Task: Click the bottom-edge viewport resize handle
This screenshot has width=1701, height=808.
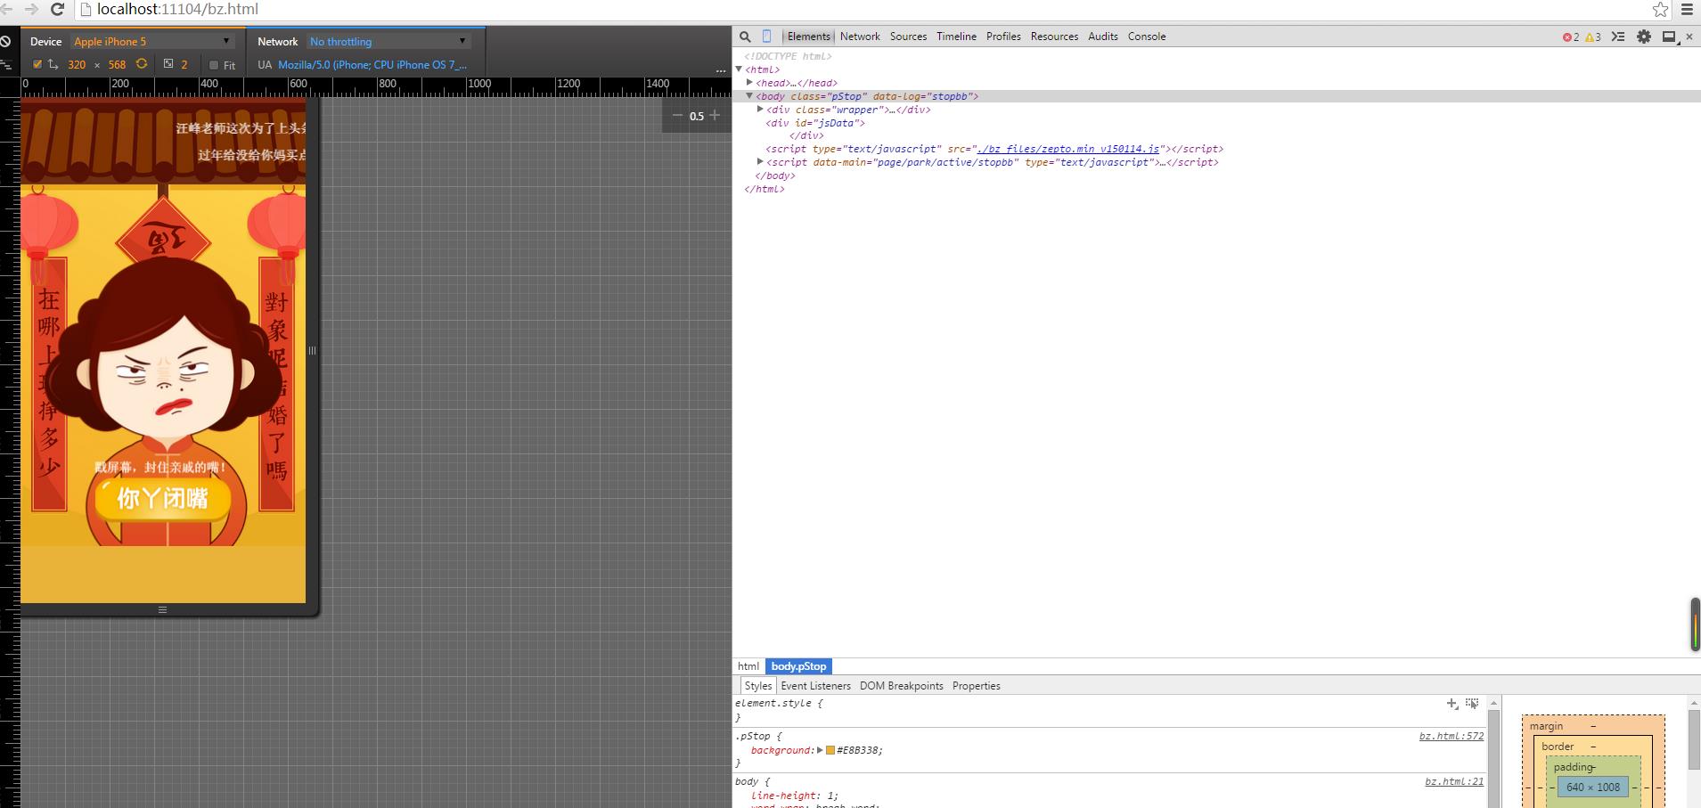Action: click(162, 609)
